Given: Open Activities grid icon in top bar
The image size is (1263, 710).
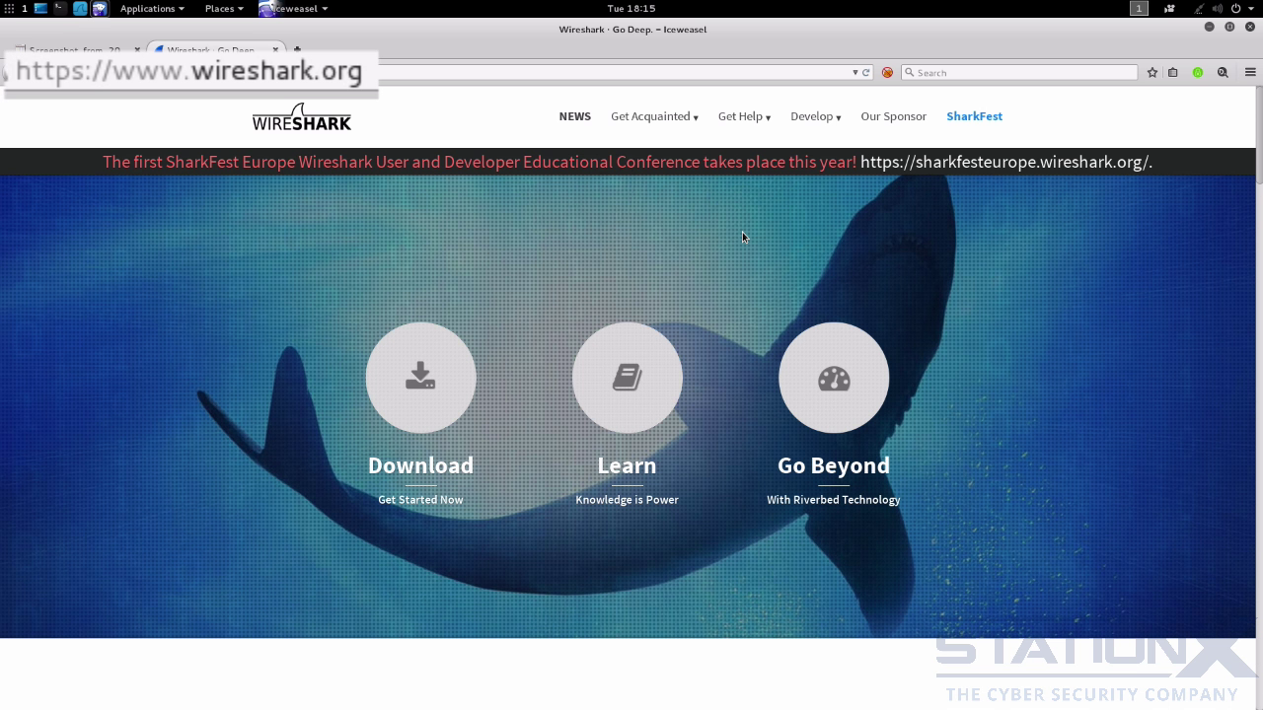Looking at the screenshot, I should (x=10, y=8).
